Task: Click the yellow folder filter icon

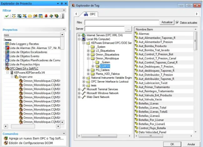Action: (x=30, y=16)
